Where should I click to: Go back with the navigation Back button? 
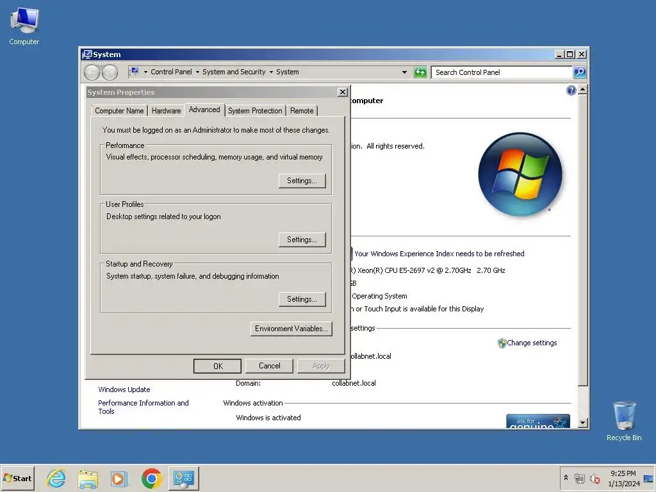pos(92,72)
